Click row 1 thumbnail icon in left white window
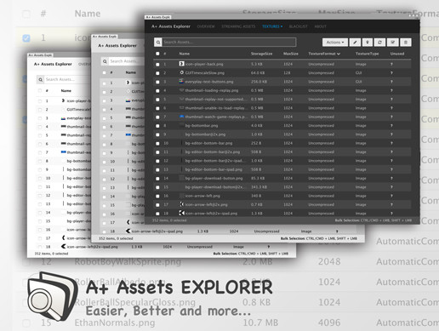The height and width of the screenshot is (331, 439). 63,100
